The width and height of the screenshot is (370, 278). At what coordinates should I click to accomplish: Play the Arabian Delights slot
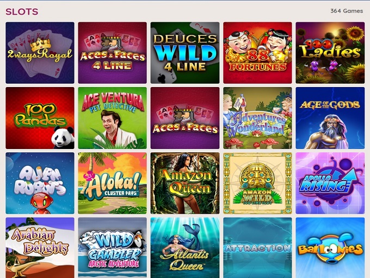click(x=40, y=248)
